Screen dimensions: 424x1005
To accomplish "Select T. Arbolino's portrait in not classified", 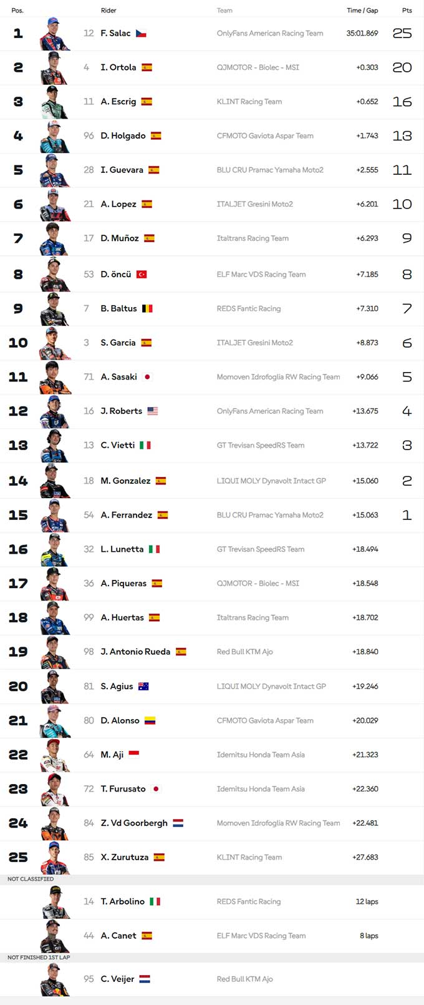I will (55, 902).
